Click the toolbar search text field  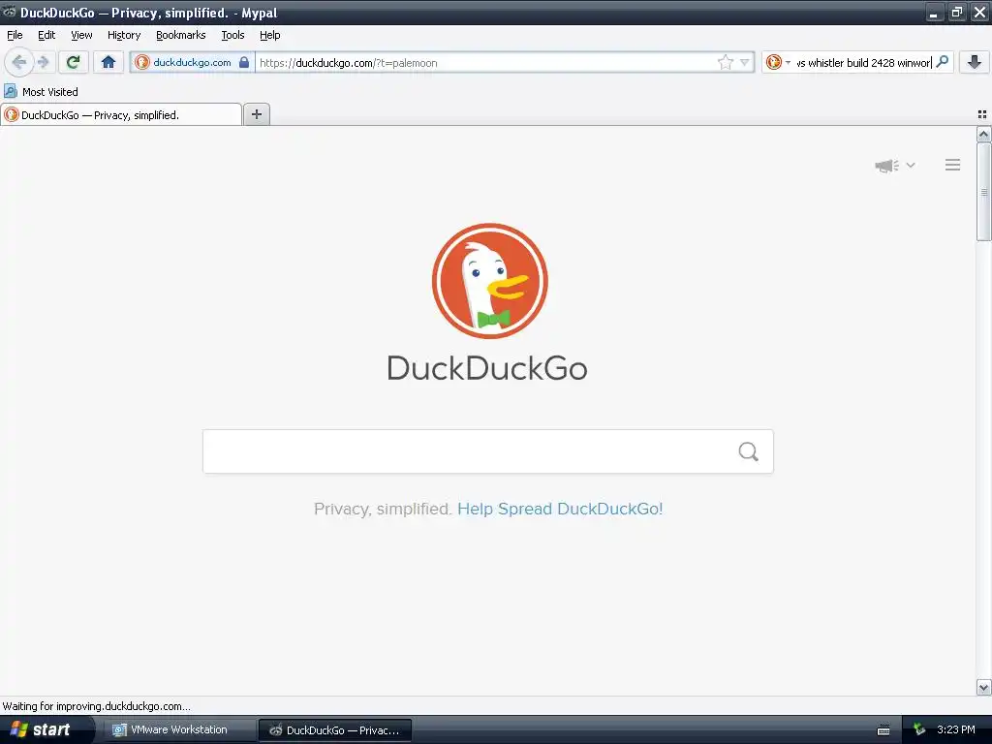(x=863, y=63)
